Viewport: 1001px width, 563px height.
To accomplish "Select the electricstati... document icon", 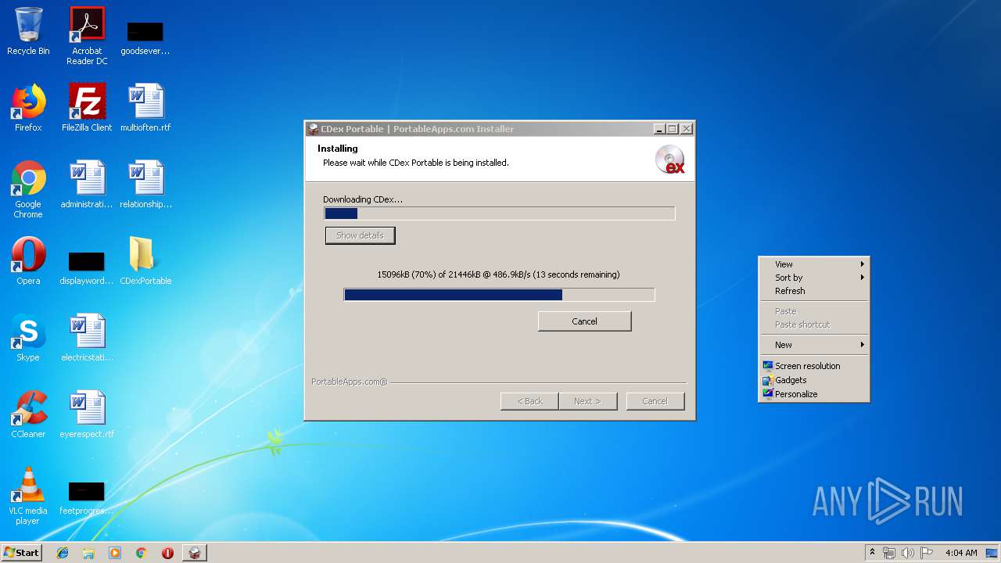I will [x=87, y=338].
